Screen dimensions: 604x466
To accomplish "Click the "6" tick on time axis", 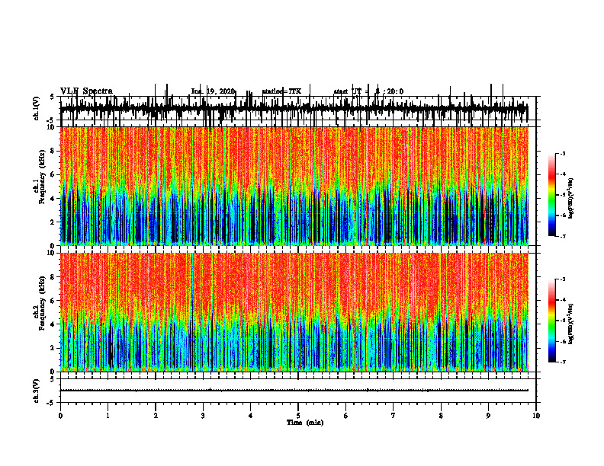I will 346,416.
